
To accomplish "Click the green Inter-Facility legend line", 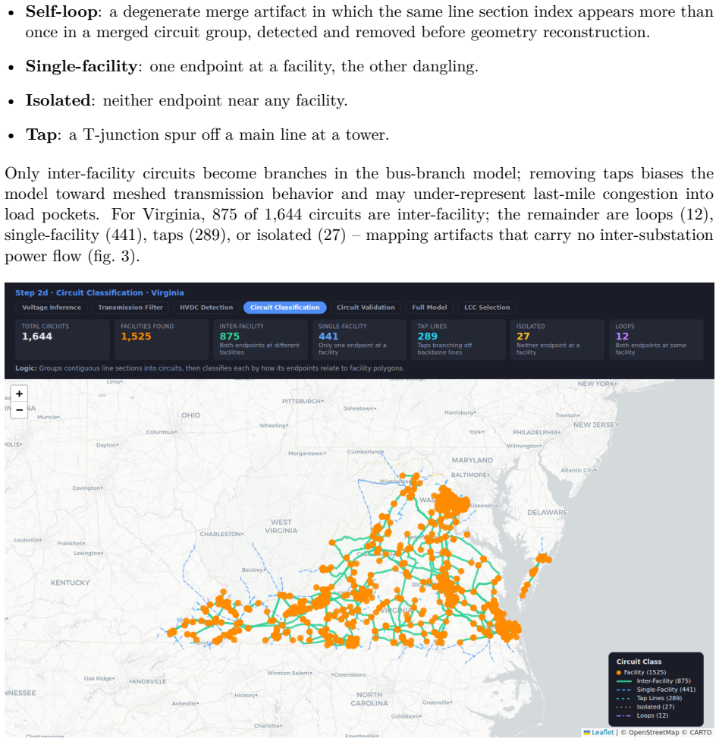I will pyautogui.click(x=624, y=681).
